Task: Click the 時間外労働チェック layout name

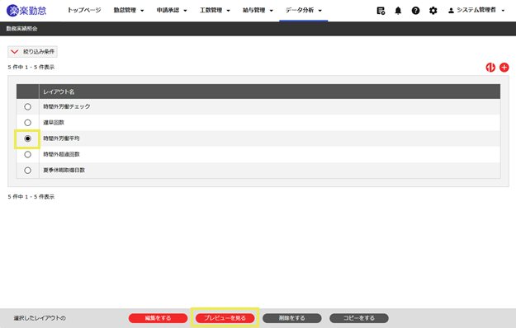Action: 67,106
